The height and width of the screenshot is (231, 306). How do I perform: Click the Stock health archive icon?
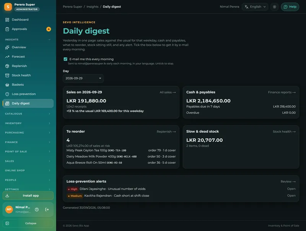pos(7,75)
